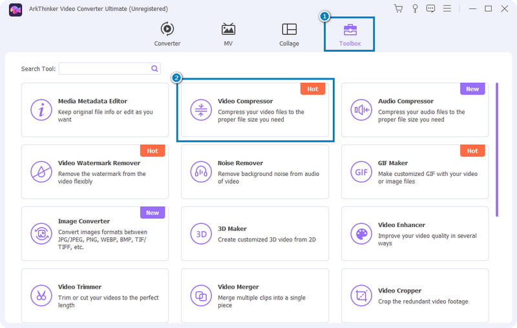The image size is (517, 328).
Task: Click New badge on Image Converter
Action: click(153, 213)
